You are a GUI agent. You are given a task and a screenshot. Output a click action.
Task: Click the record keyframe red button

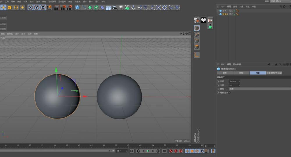[x=171, y=151]
